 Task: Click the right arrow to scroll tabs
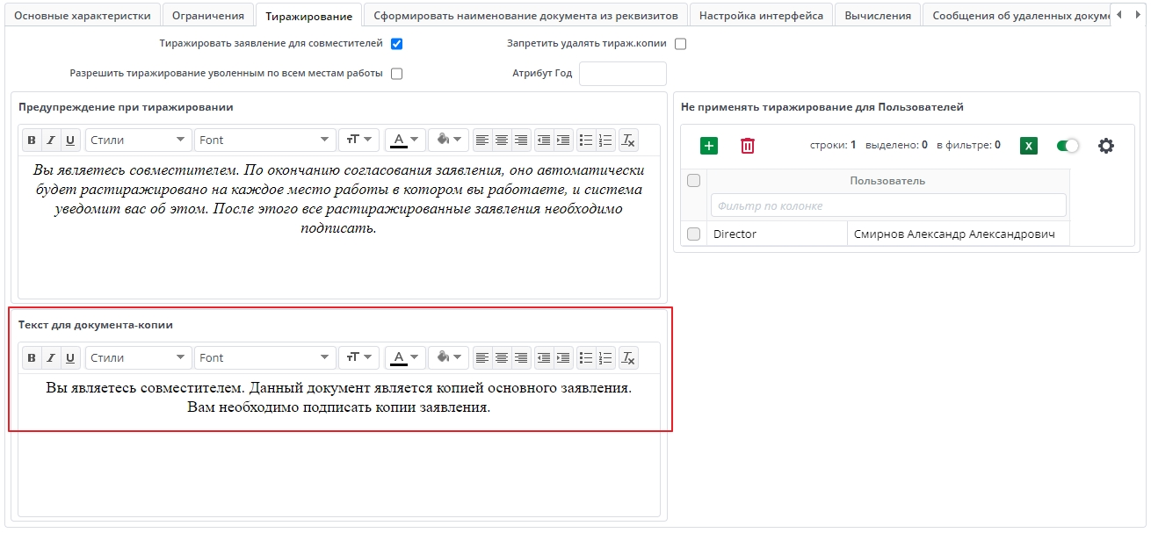pyautogui.click(x=1137, y=14)
